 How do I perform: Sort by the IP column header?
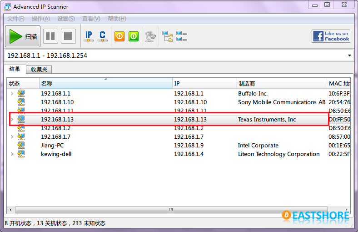pos(204,83)
